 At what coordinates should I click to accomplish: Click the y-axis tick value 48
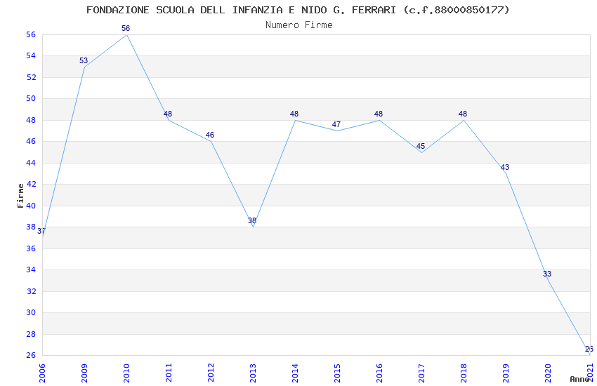coord(31,120)
